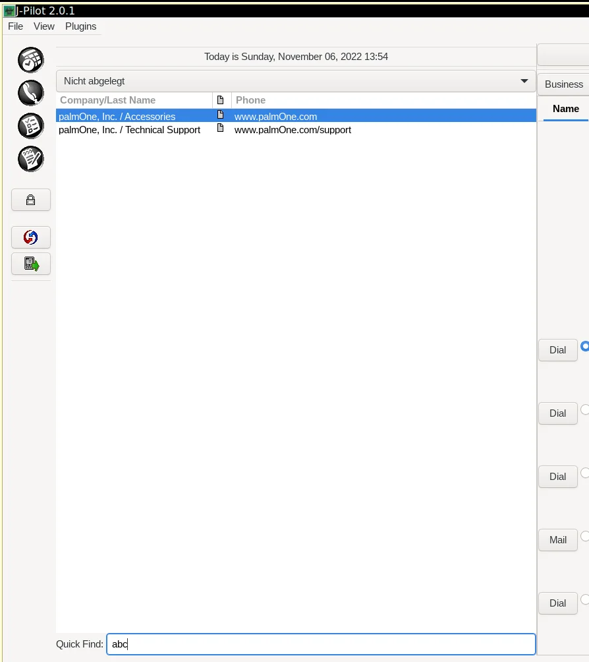This screenshot has height=662, width=589.
Task: Open the ToDo list icon
Action: tap(31, 126)
